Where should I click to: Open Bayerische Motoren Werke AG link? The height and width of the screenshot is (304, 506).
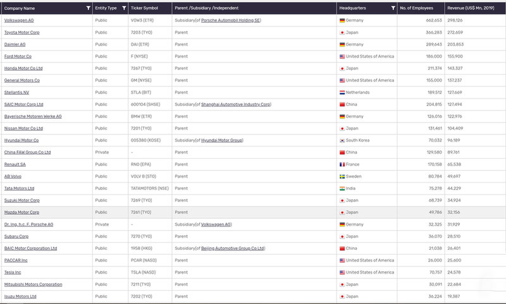pyautogui.click(x=33, y=116)
